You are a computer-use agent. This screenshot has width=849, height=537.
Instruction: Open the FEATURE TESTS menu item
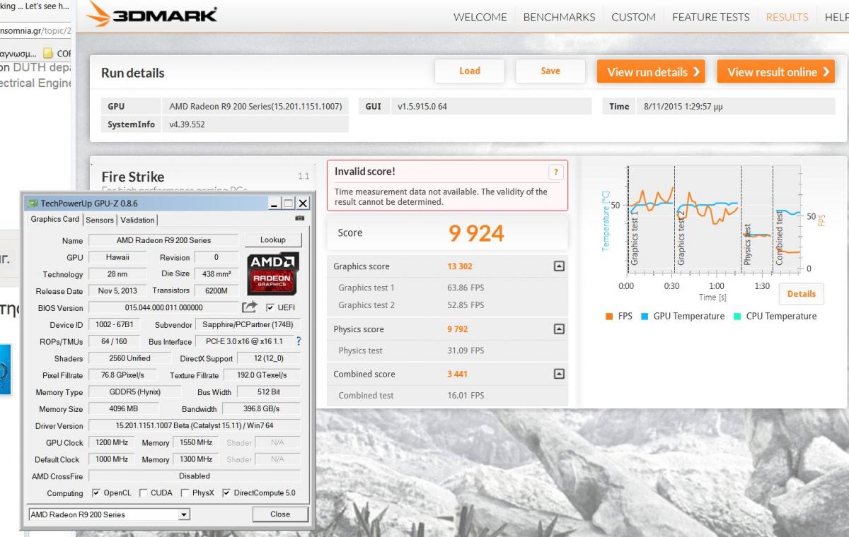pyautogui.click(x=710, y=17)
